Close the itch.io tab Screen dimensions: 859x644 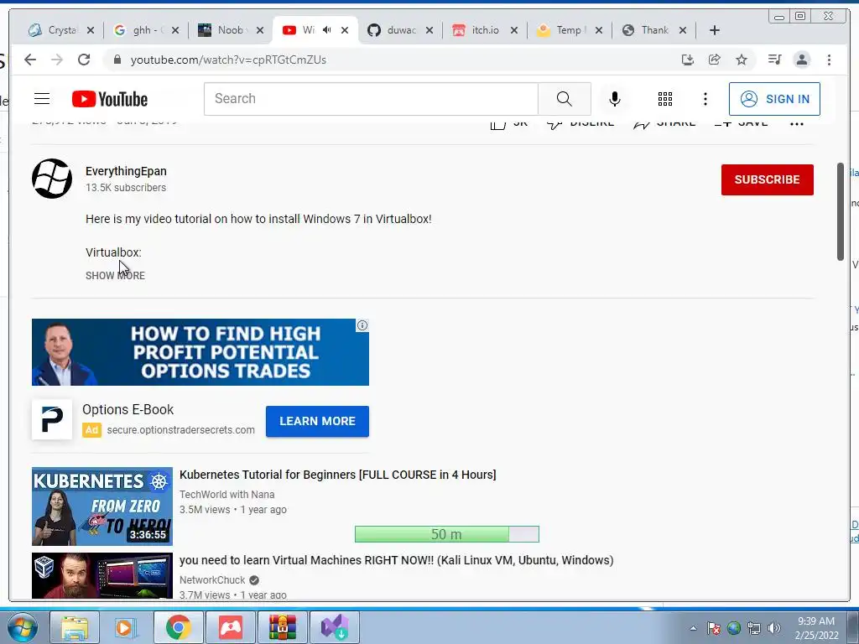(x=514, y=30)
